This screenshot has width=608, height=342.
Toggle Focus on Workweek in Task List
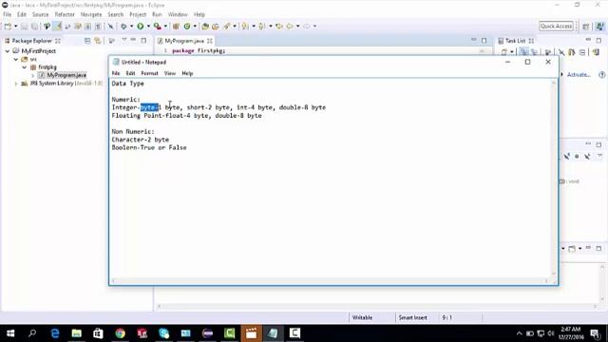(x=547, y=52)
